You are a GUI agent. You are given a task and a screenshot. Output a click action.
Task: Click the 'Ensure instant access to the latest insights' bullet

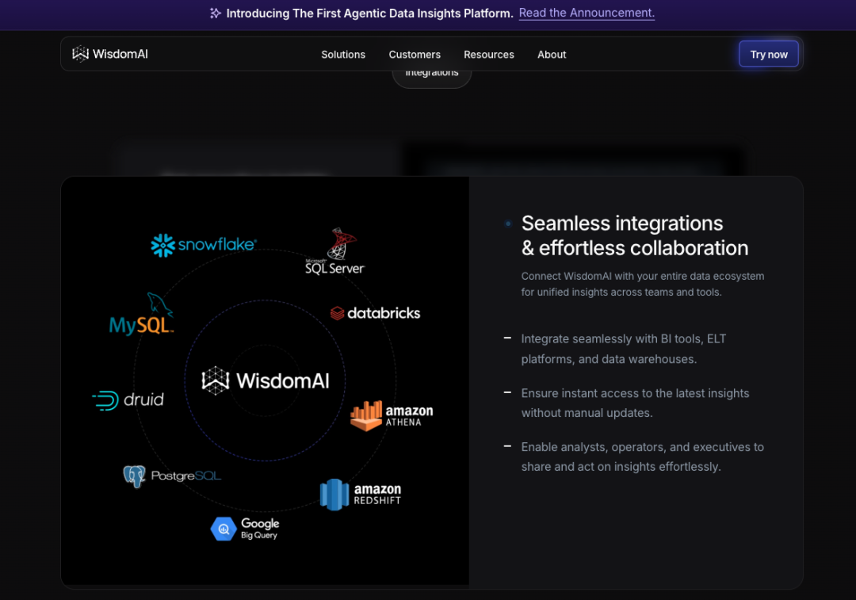pyautogui.click(x=635, y=403)
